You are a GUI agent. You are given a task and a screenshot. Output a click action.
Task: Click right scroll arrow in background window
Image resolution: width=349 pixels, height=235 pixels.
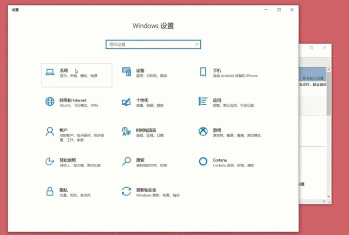324,202
